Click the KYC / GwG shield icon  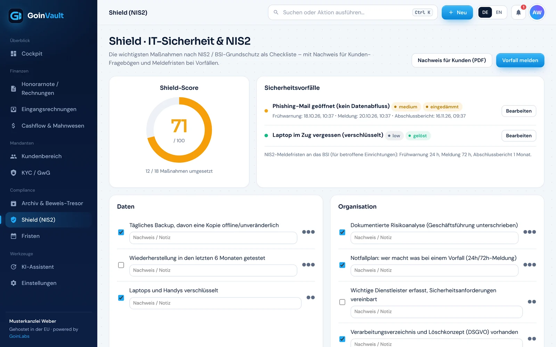14,173
